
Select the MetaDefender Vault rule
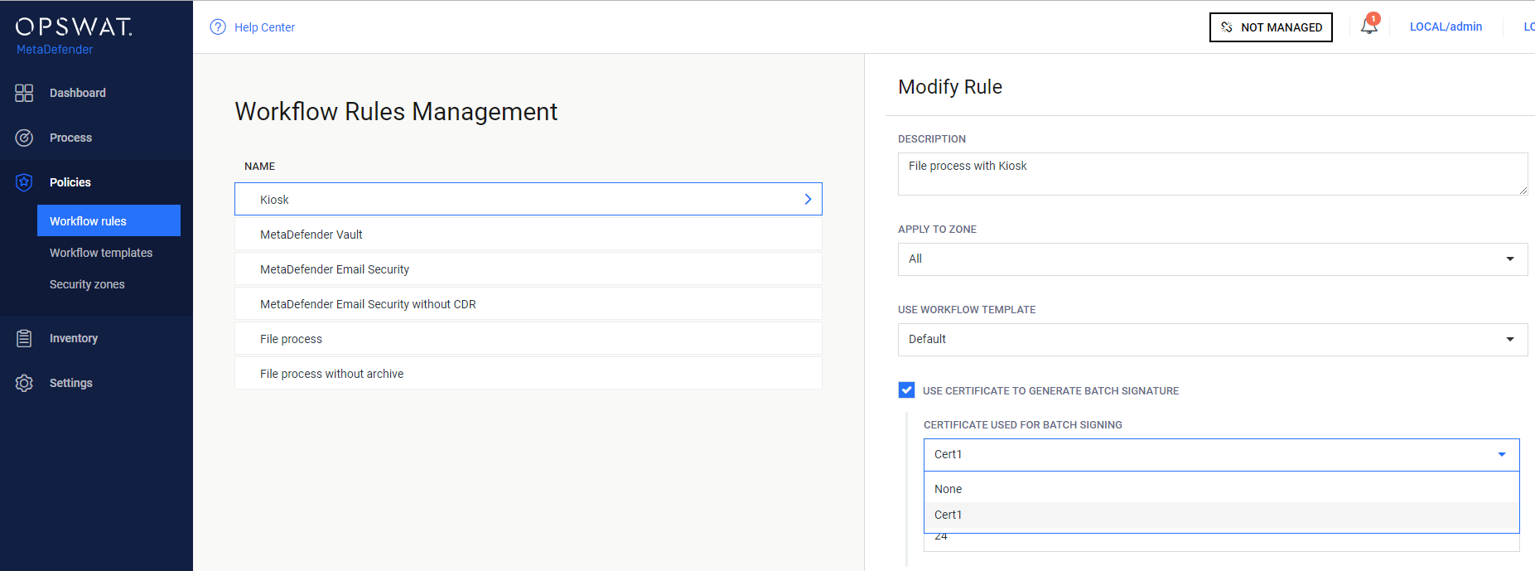529,235
